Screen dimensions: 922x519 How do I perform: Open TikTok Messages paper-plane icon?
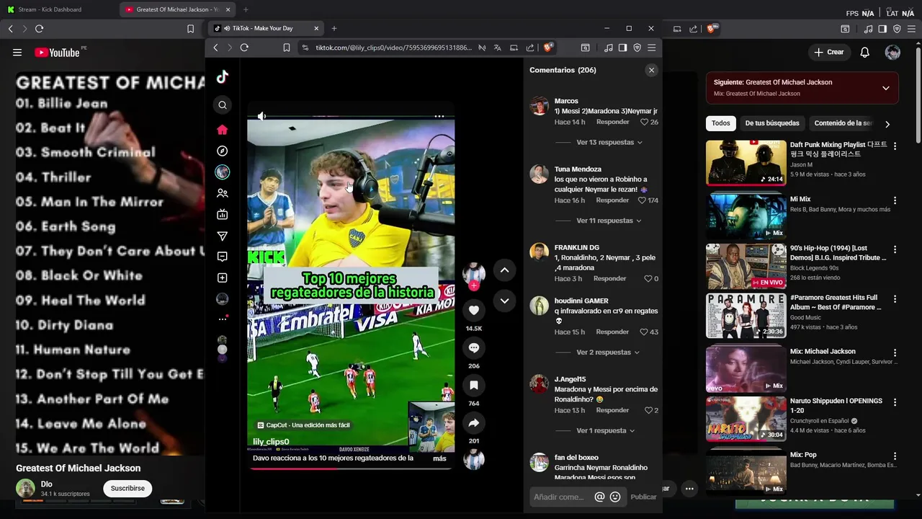223,236
